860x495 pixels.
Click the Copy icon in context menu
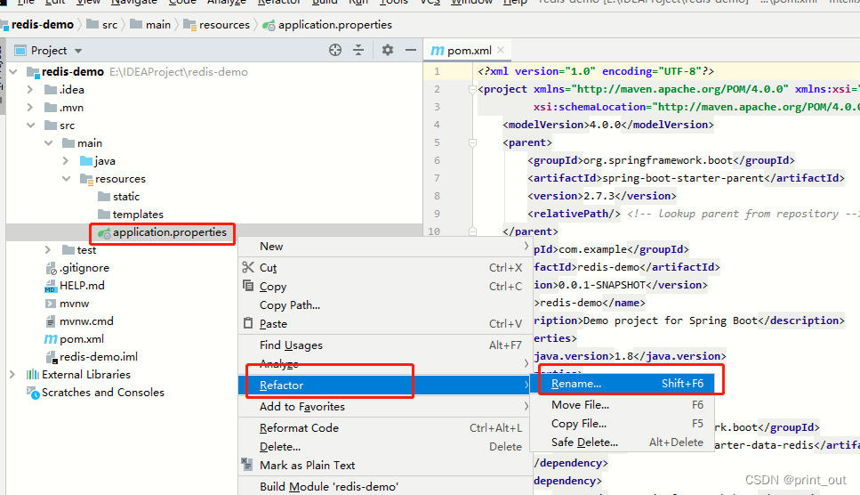pos(248,286)
